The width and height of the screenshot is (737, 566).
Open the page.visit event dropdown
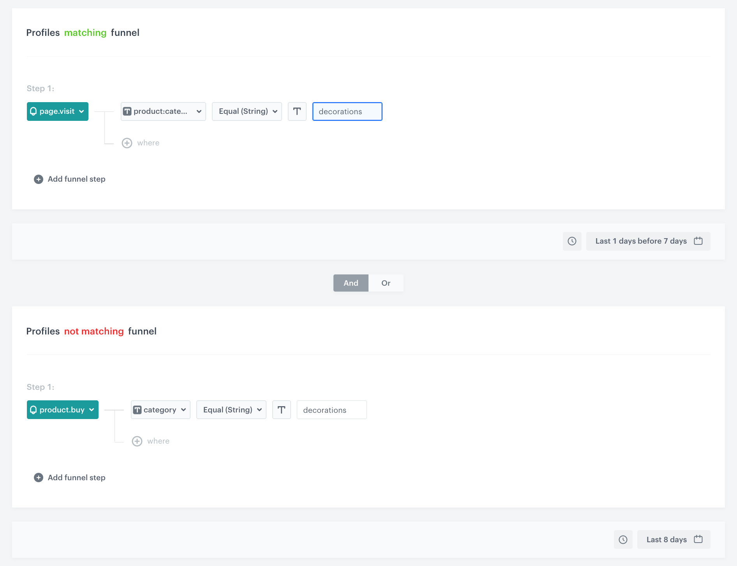pyautogui.click(x=57, y=111)
